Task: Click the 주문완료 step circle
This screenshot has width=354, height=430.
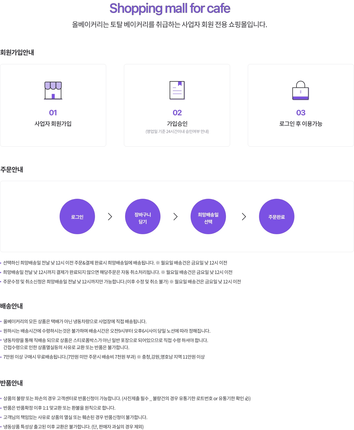Action: point(277,216)
